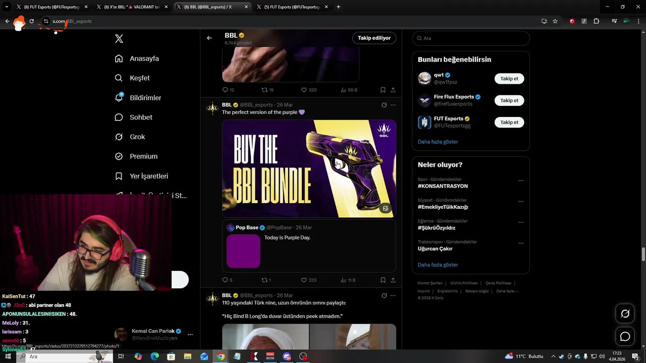Open Chrome tab search dropdown

click(7, 7)
